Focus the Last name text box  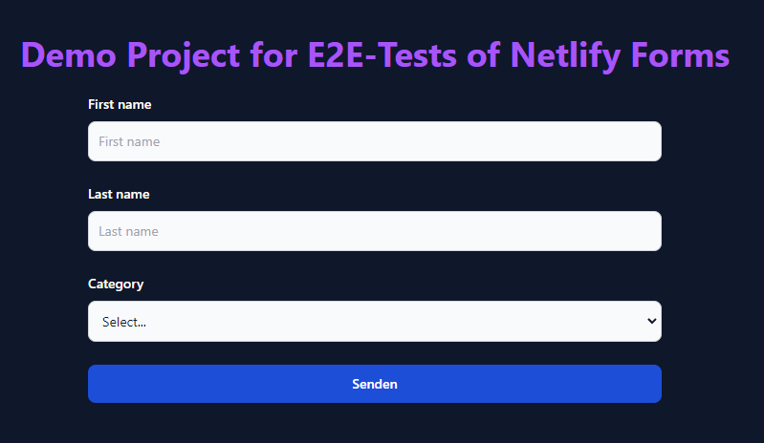pyautogui.click(x=374, y=231)
